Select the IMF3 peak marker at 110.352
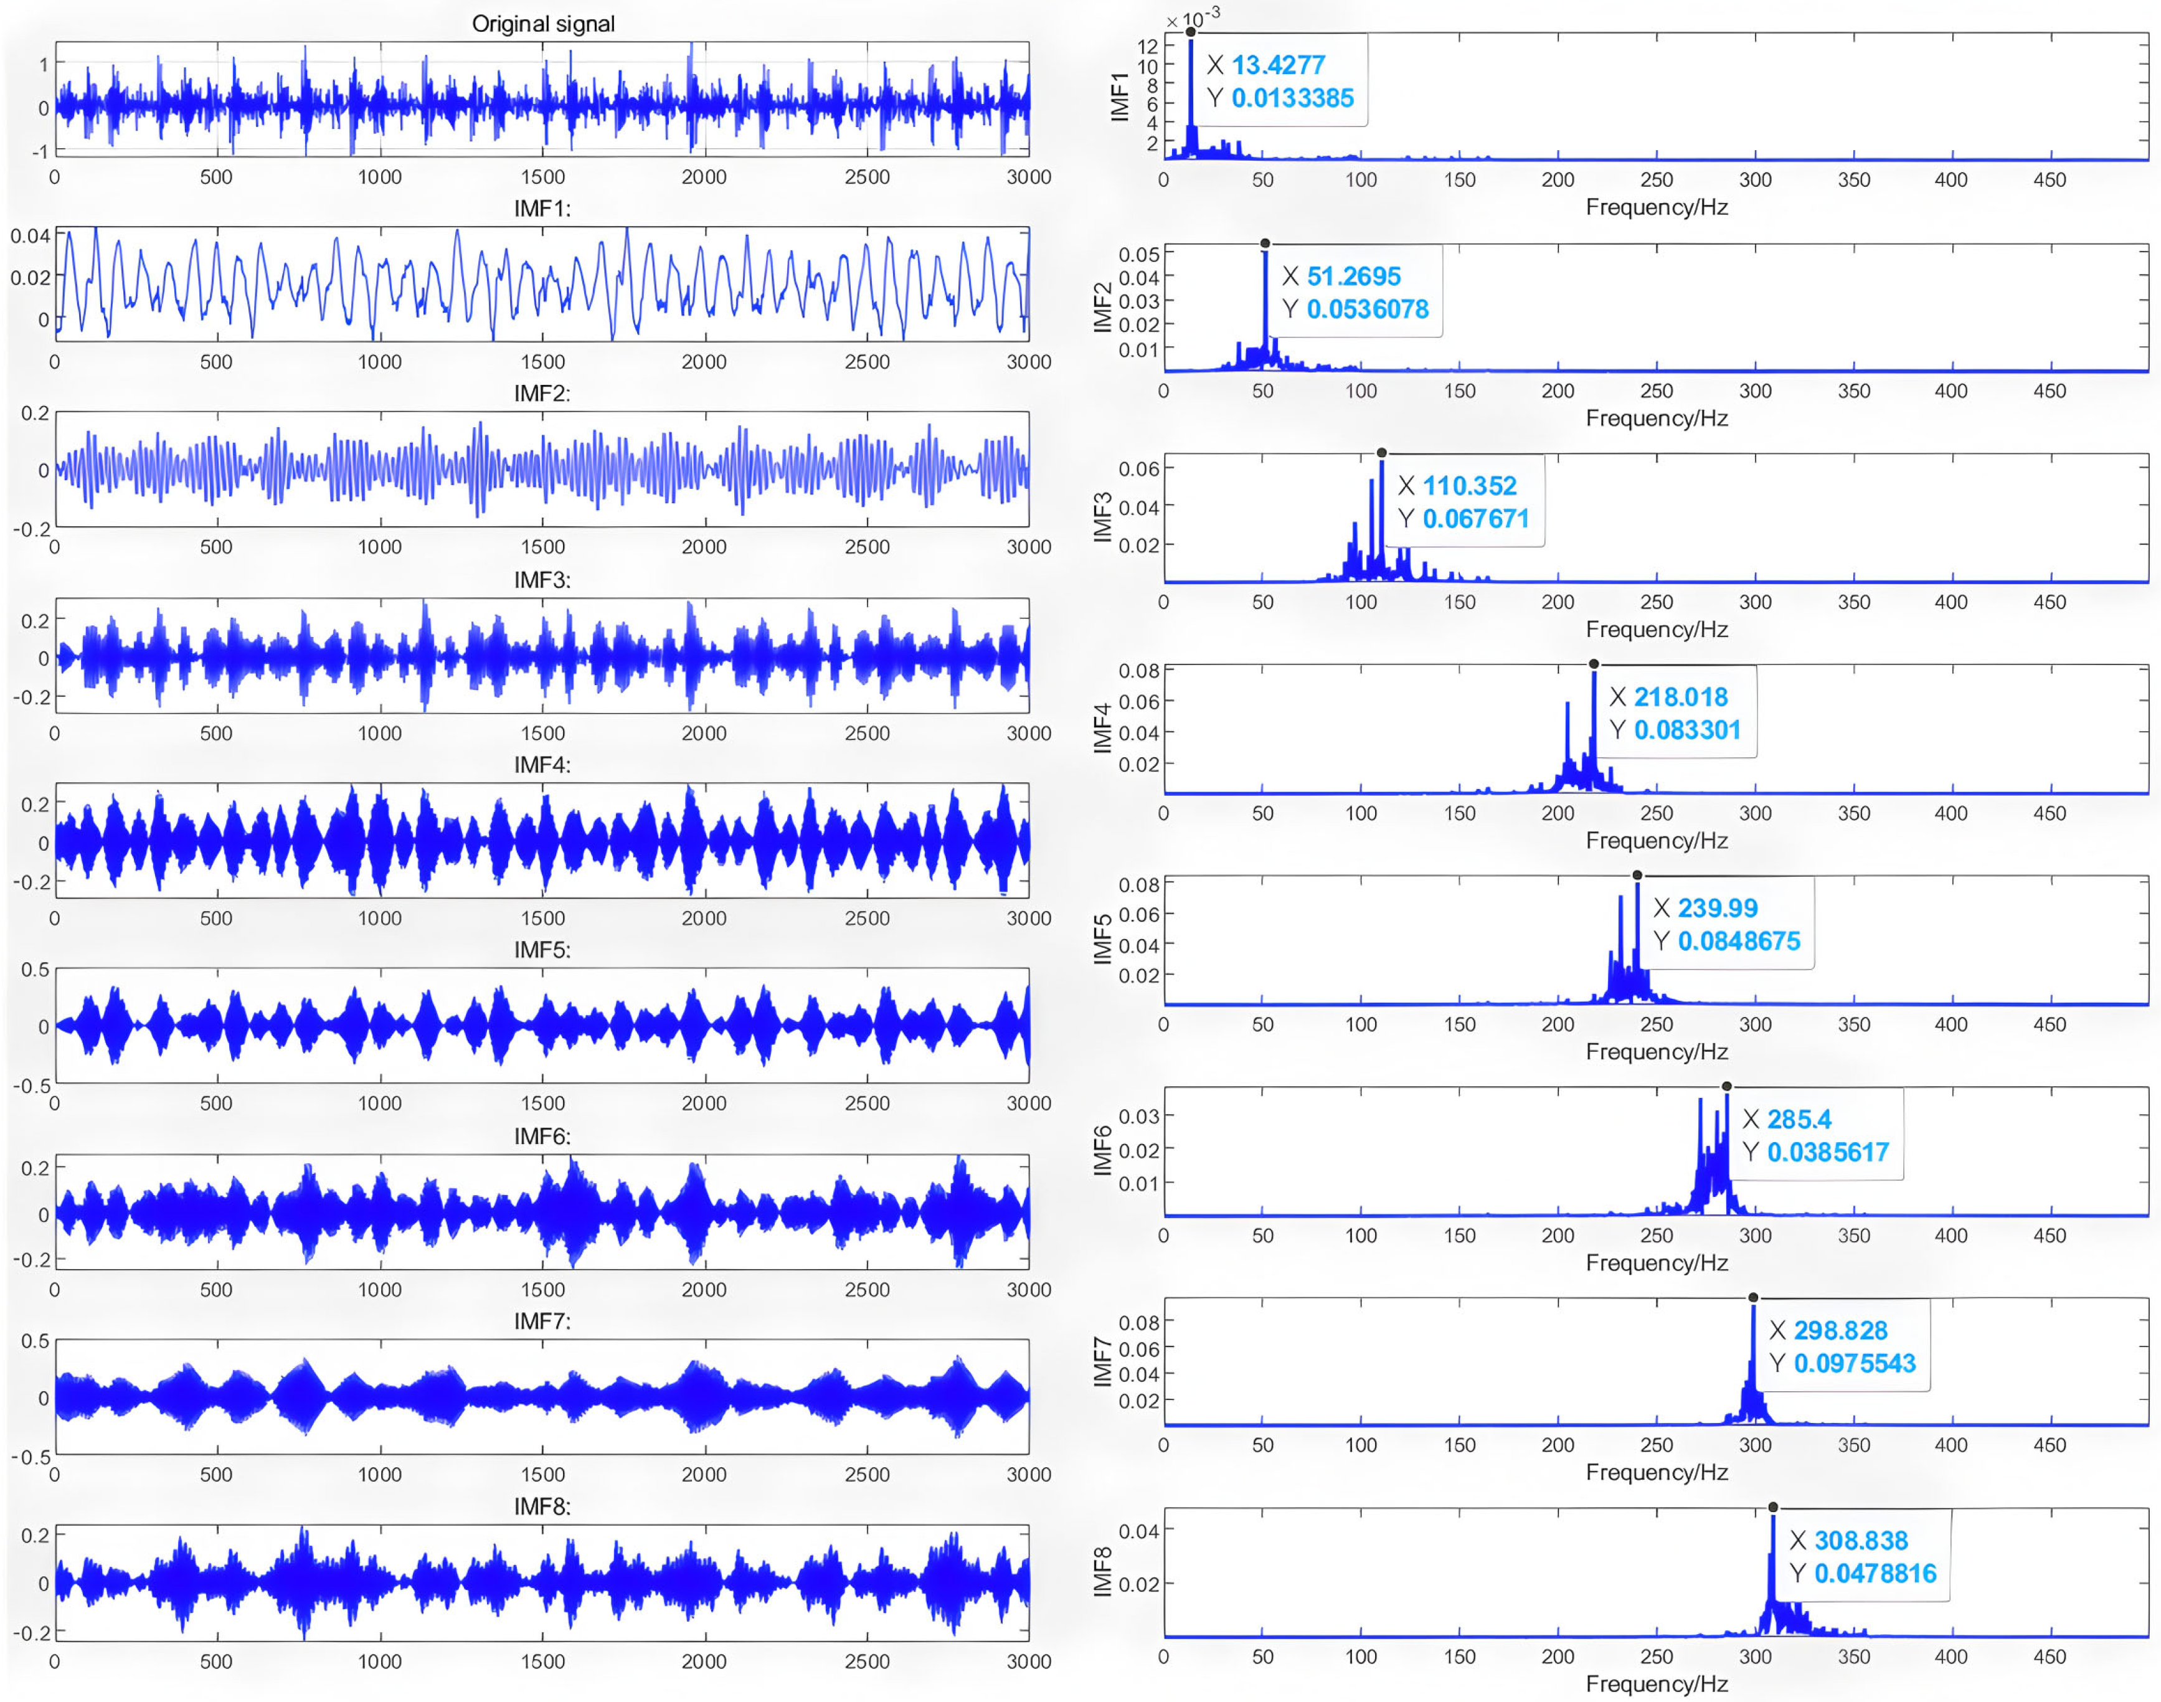 click(1382, 453)
